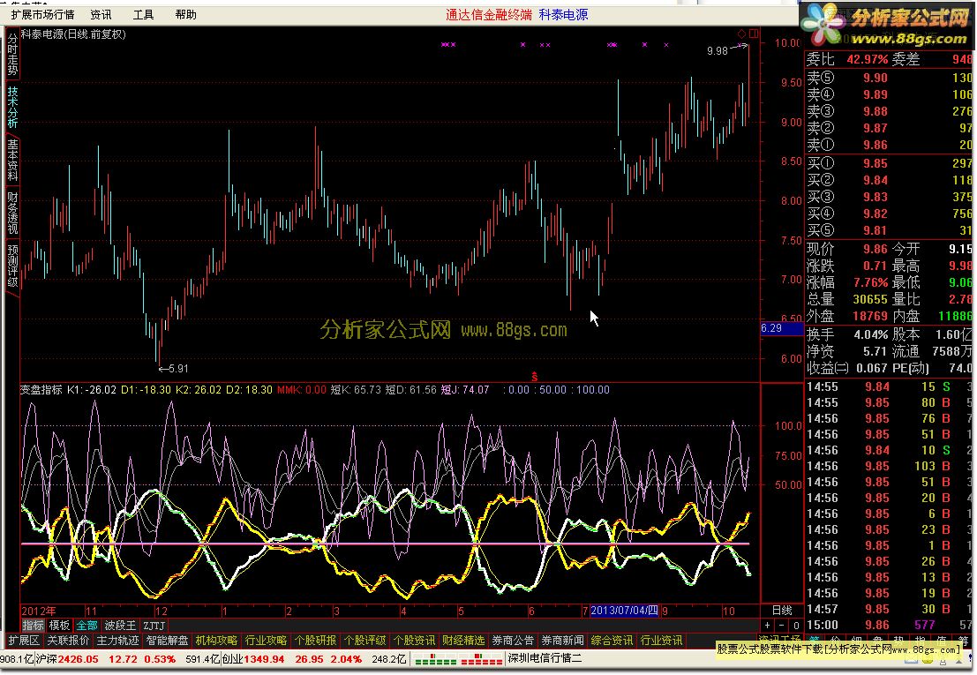The height and width of the screenshot is (675, 977).
Task: Click the 变盘指标 indicator label
Action: click(41, 390)
